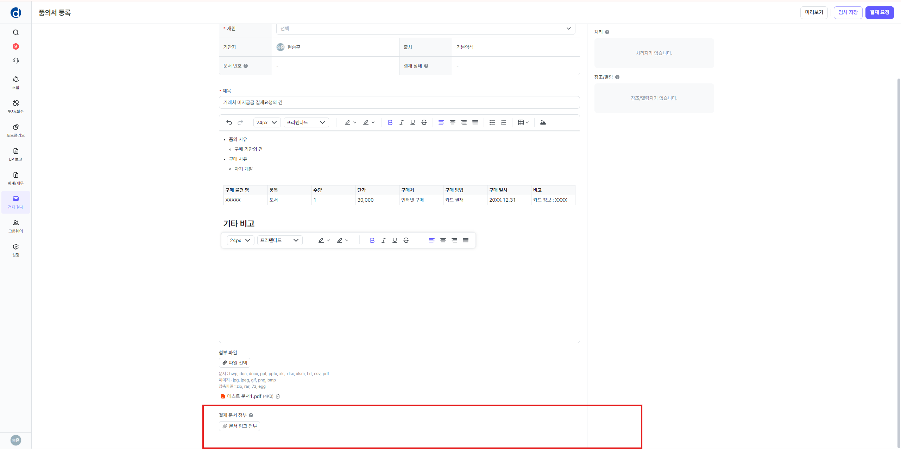Click the 결재 요청 button
This screenshot has height=449, width=901.
(879, 12)
